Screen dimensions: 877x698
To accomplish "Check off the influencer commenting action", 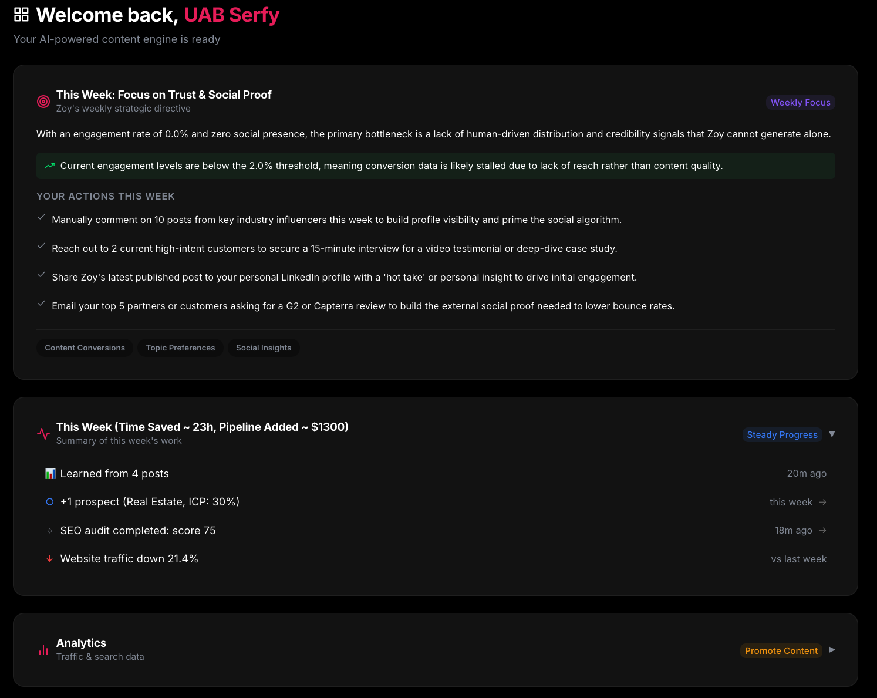I will click(x=41, y=217).
